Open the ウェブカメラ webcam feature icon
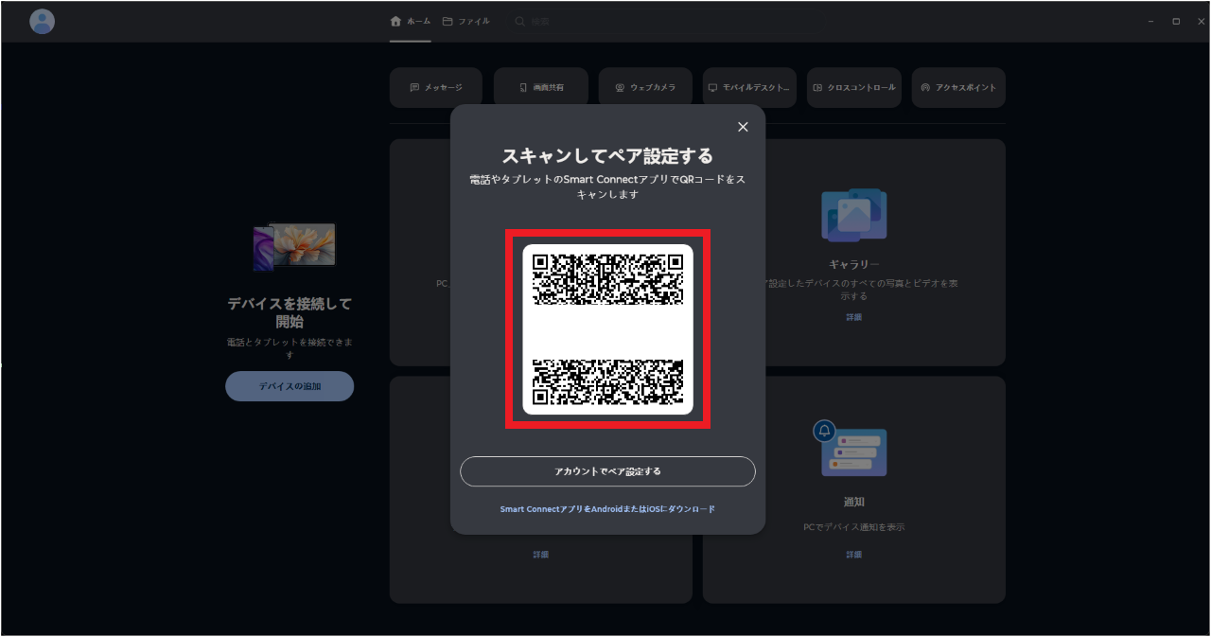 [620, 87]
